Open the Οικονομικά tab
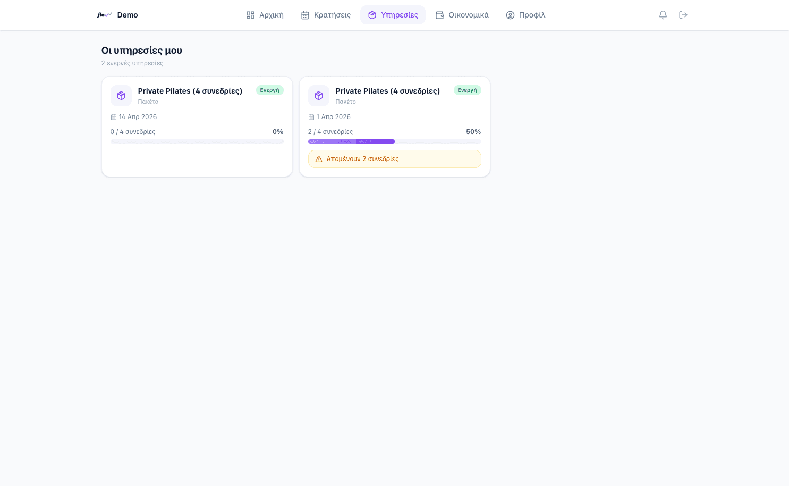789x486 pixels. click(x=462, y=15)
